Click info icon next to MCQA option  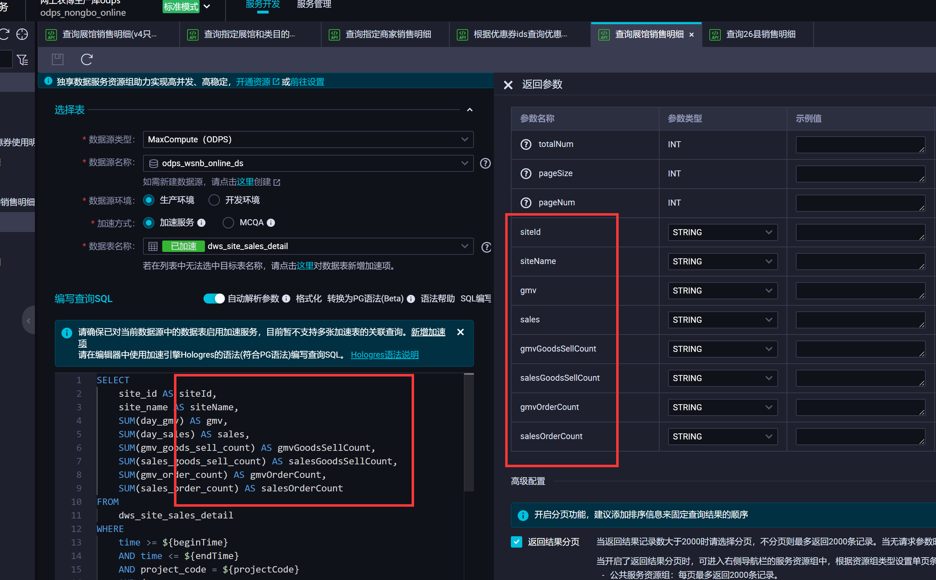271,223
